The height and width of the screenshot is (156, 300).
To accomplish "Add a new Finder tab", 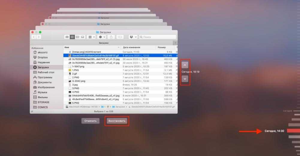I will click(175, 43).
